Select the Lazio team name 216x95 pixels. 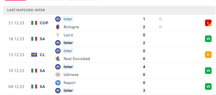(x=68, y=35)
